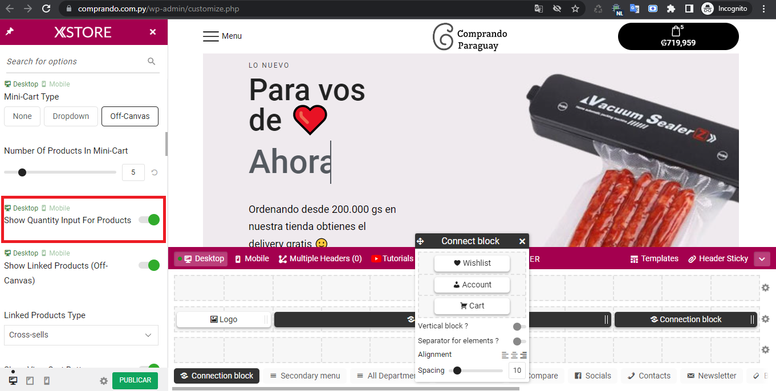Image resolution: width=776 pixels, height=391 pixels.
Task: Select mobile preview device icon
Action: (47, 380)
